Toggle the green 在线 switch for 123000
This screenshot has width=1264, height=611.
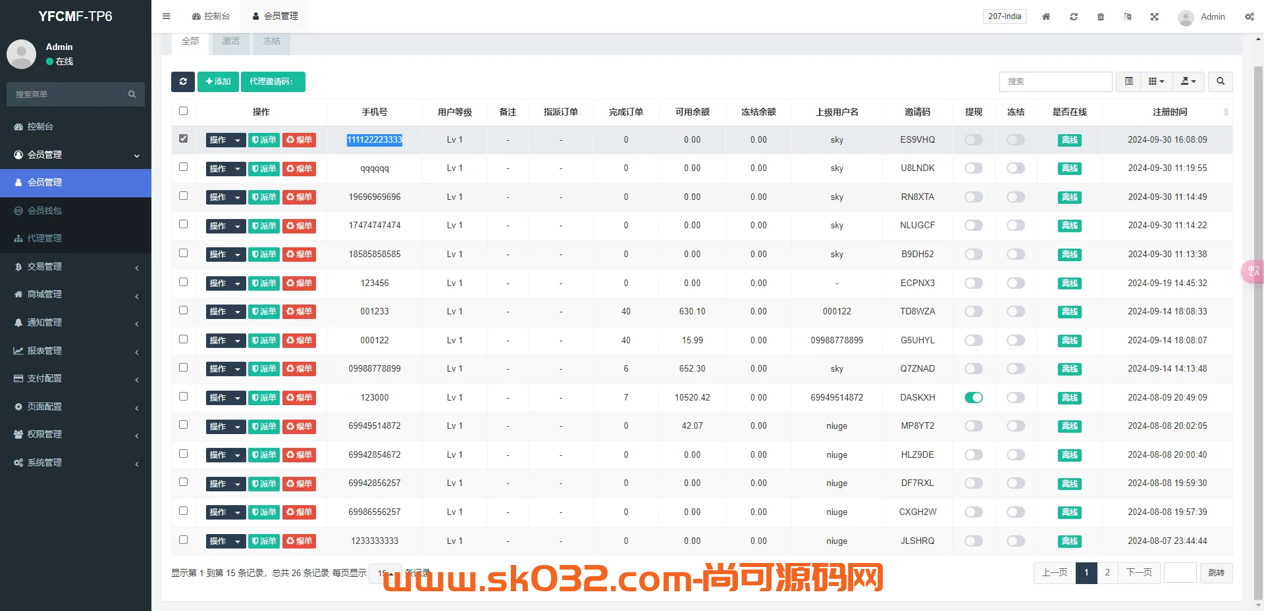(x=974, y=397)
